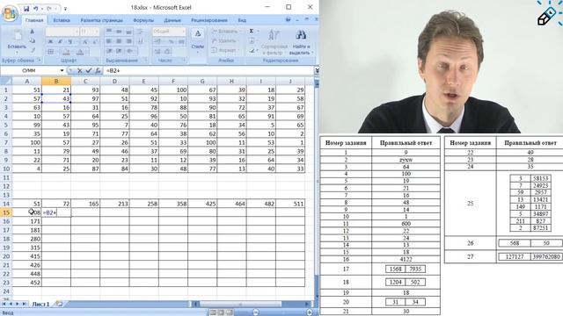Click the Clear eraser icon in Редактирование
Screen dimensions: 563x316
[x=252, y=51]
